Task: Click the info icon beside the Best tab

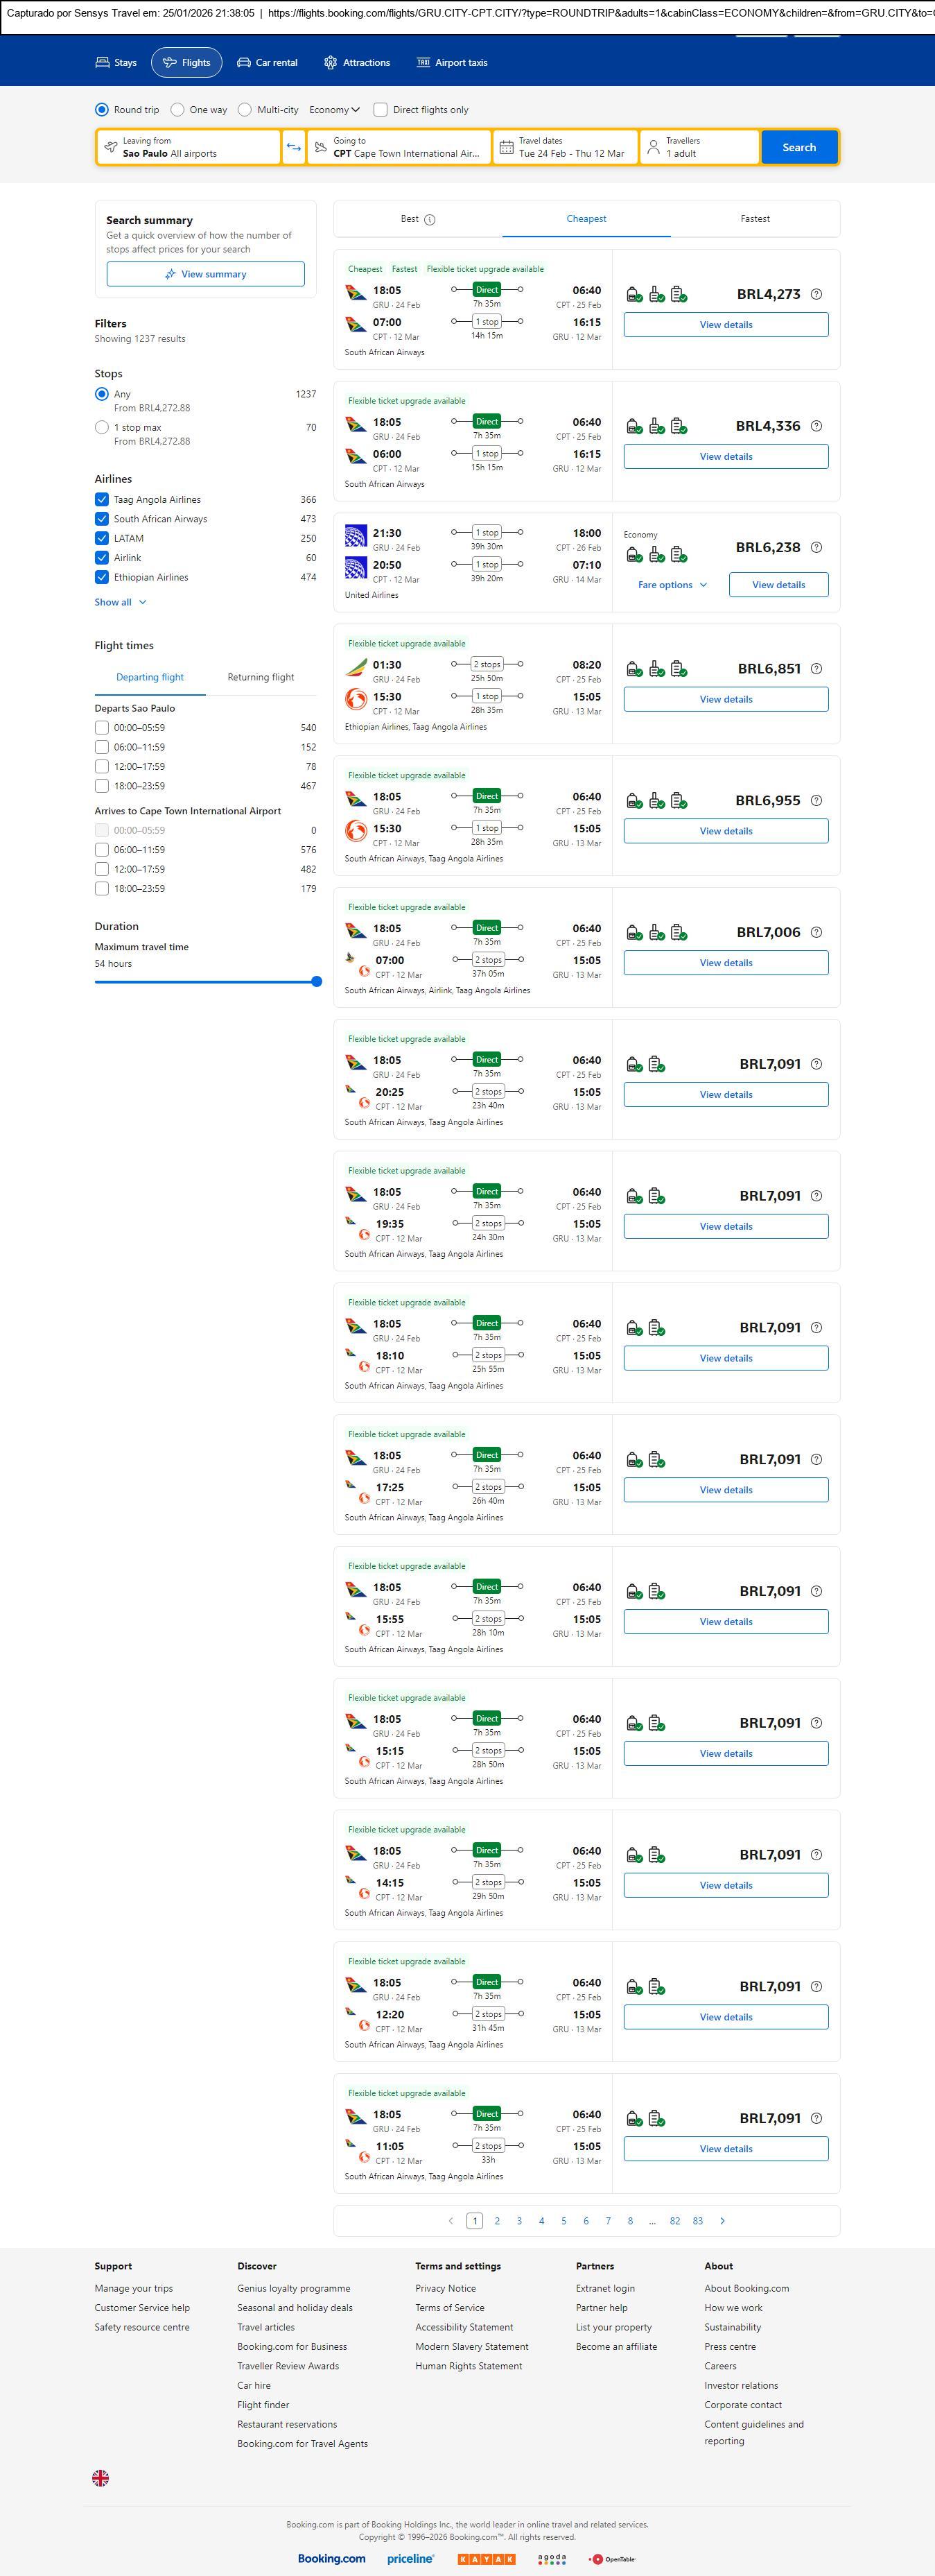Action: (430, 219)
